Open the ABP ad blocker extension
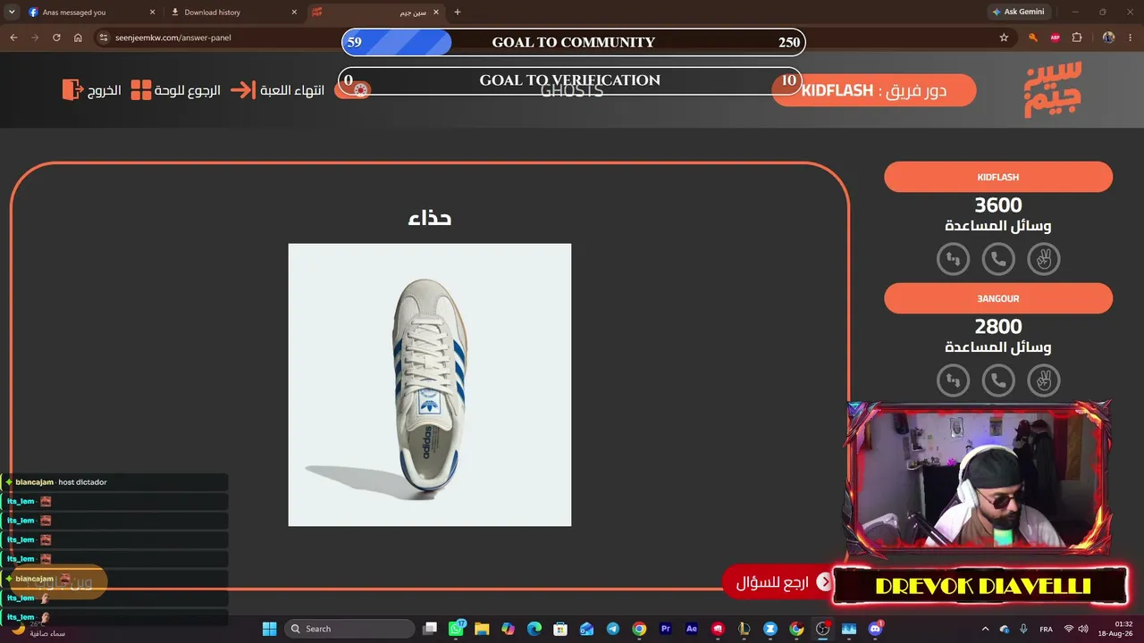This screenshot has height=643, width=1144. click(x=1056, y=38)
